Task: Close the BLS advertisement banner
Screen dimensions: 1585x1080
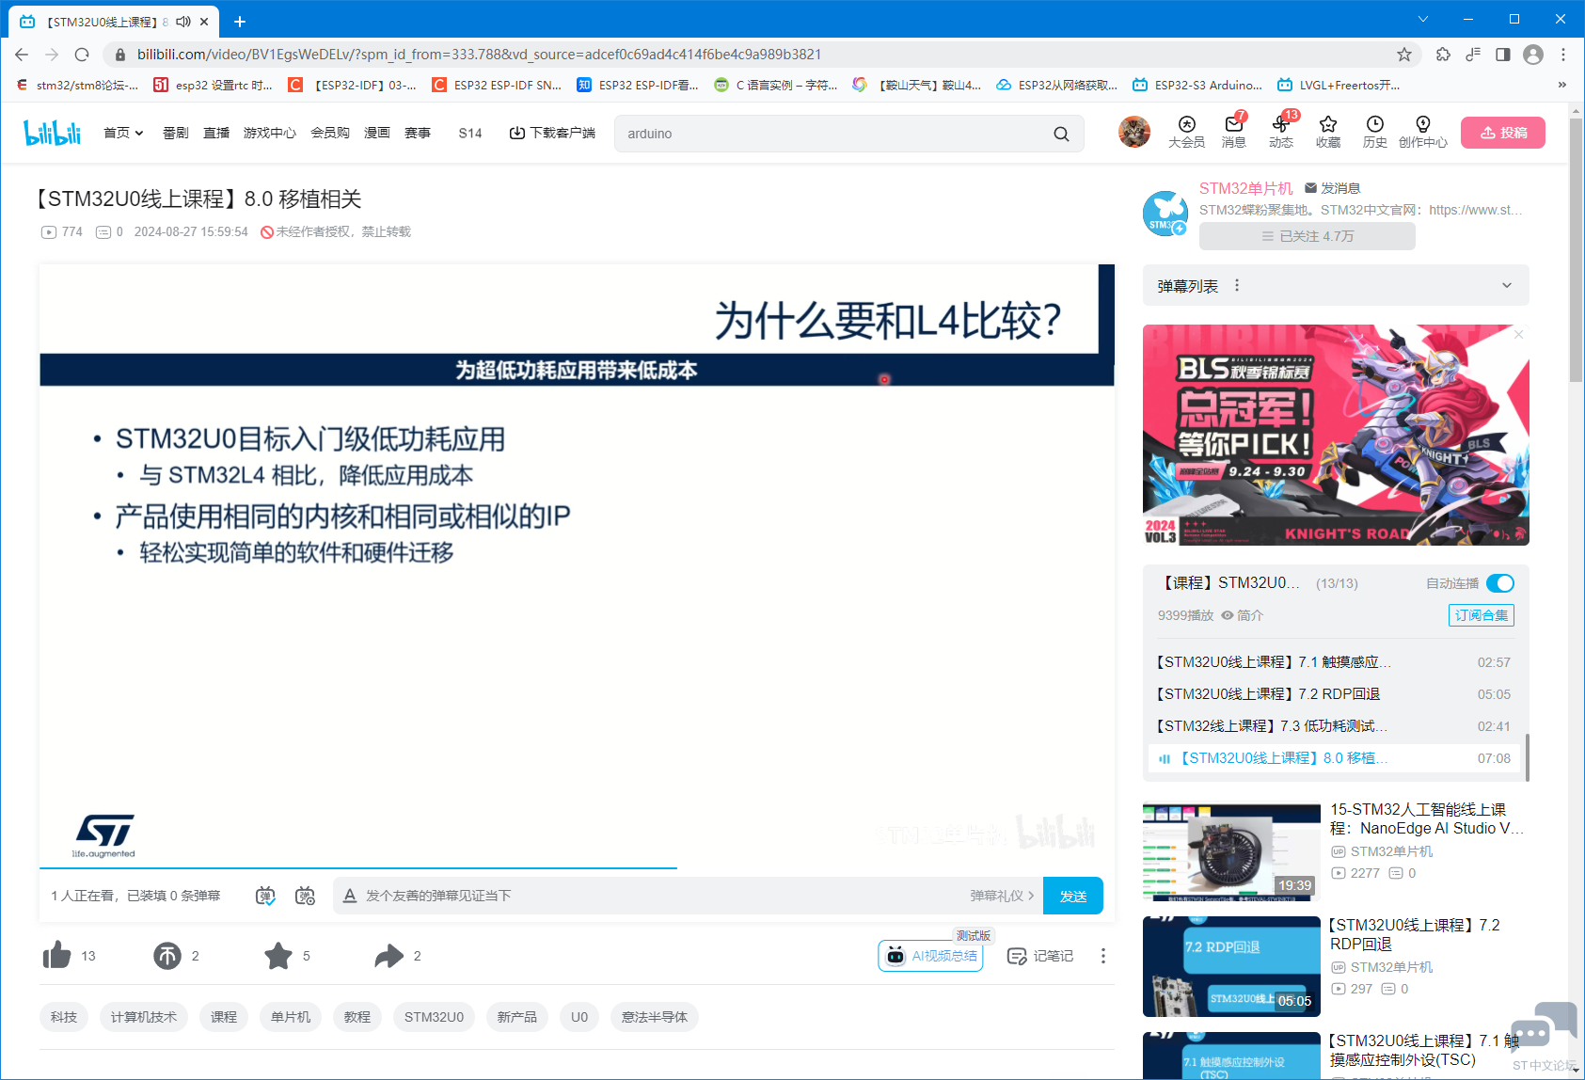Action: click(x=1518, y=334)
